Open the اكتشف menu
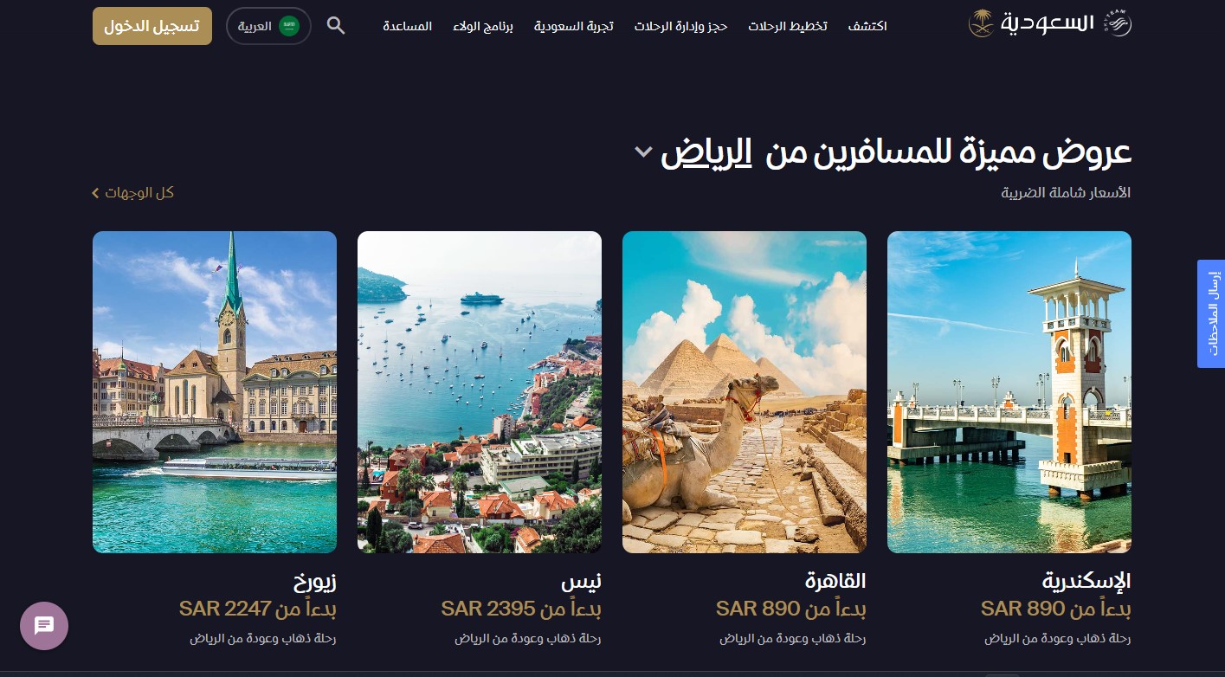Viewport: 1225px width, 677px height. coord(867,26)
